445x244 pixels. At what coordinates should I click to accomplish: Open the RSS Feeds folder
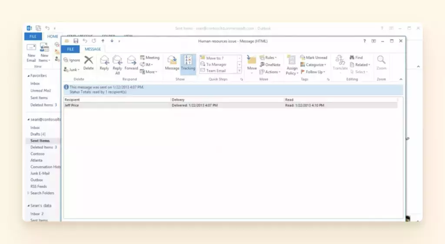click(39, 186)
